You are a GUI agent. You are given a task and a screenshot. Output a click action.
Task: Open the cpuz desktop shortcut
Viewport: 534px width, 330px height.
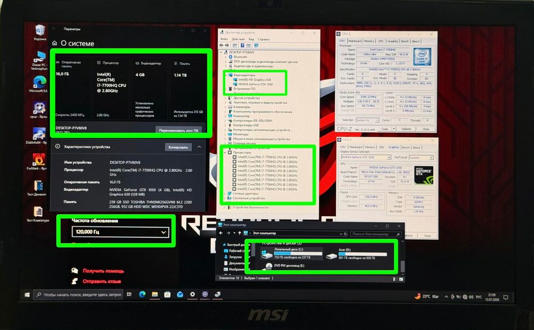(39, 109)
